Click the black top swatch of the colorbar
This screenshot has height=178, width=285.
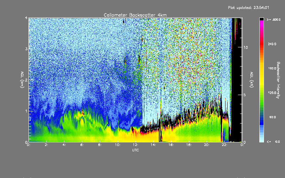261,19
